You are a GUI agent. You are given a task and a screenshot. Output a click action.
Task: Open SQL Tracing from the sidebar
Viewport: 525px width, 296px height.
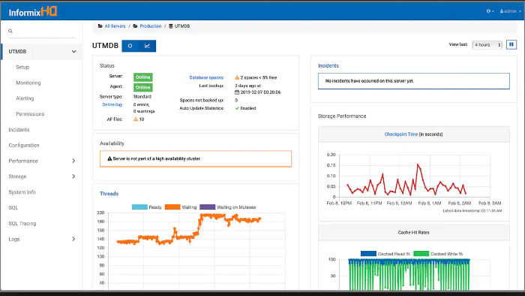click(x=22, y=224)
